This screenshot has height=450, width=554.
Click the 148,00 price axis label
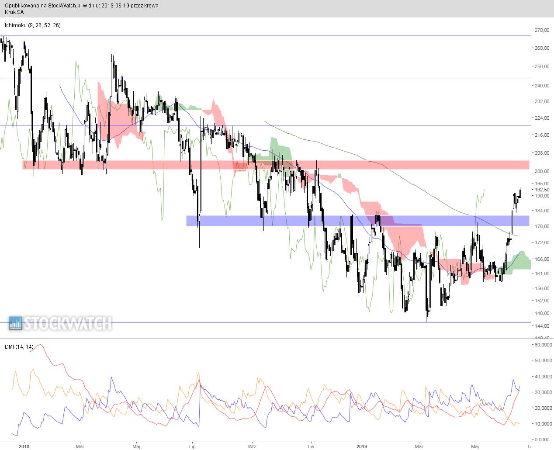(x=542, y=313)
